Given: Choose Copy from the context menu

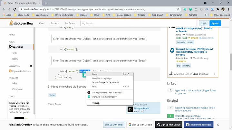Looking at the screenshot, I should pos(110,74).
